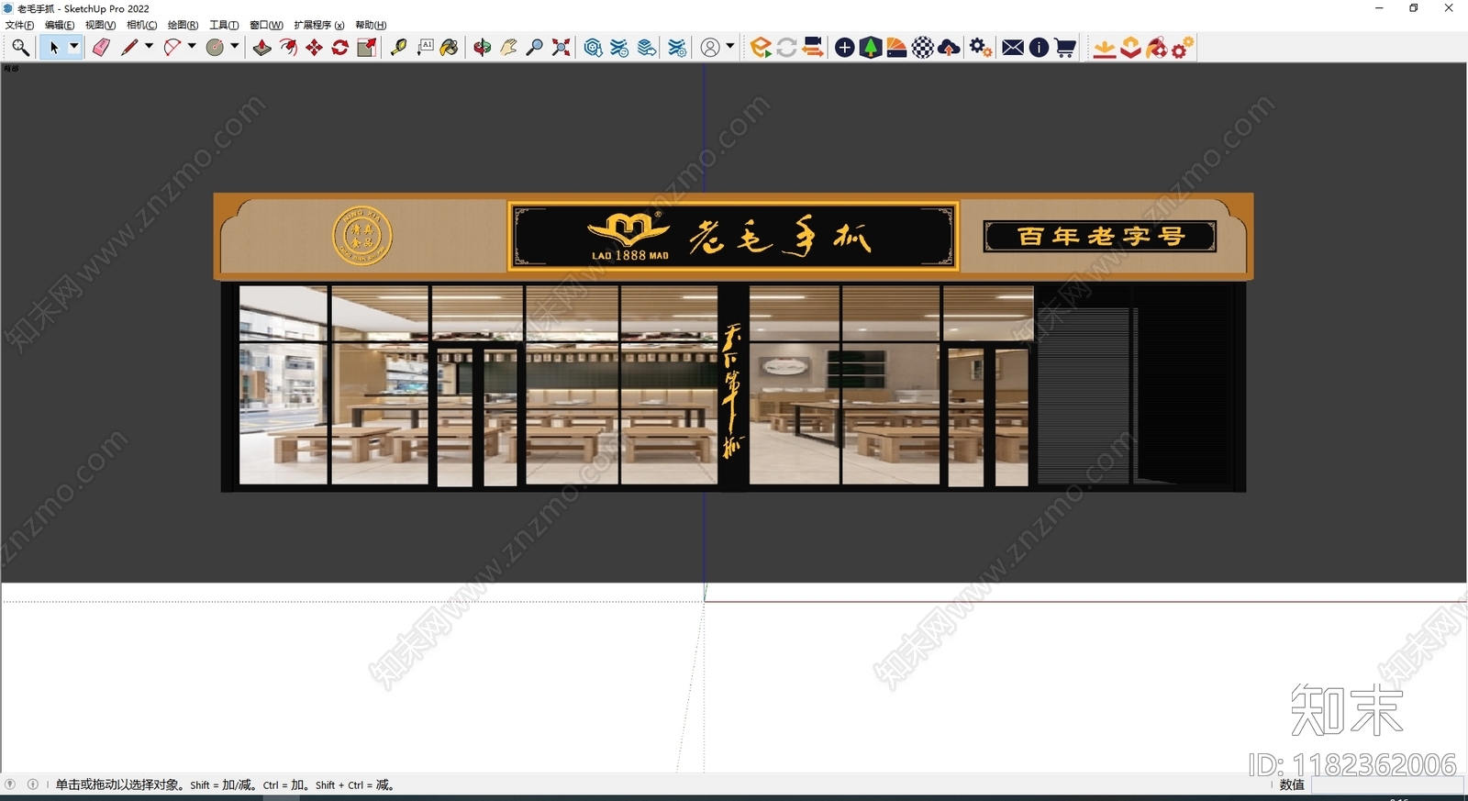Open the 编辑(E) menu
This screenshot has height=801, width=1468.
coord(60,25)
